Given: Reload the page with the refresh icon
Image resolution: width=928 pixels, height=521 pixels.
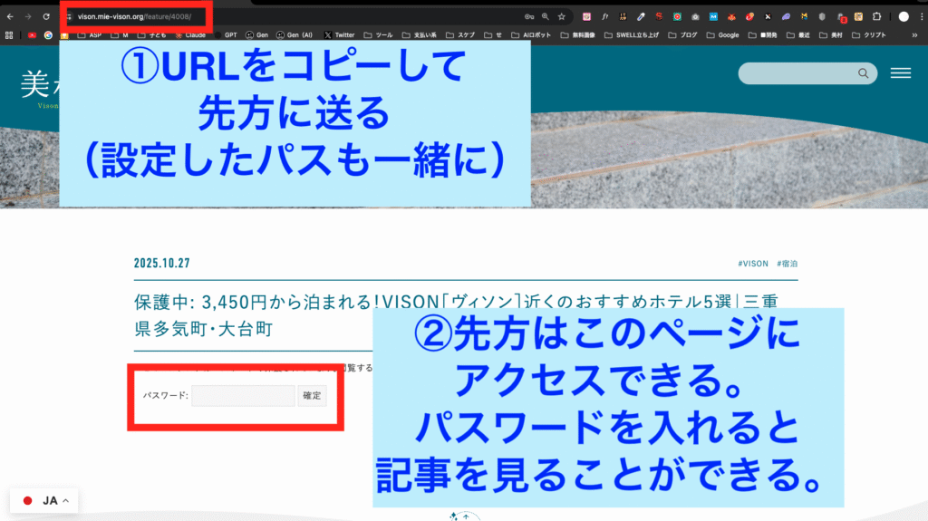Looking at the screenshot, I should pos(46,16).
